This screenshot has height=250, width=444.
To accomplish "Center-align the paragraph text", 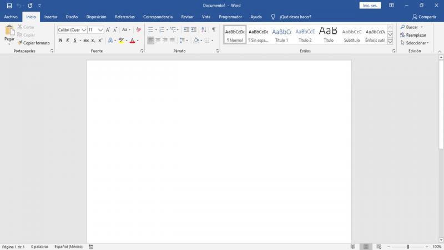I will click(158, 41).
